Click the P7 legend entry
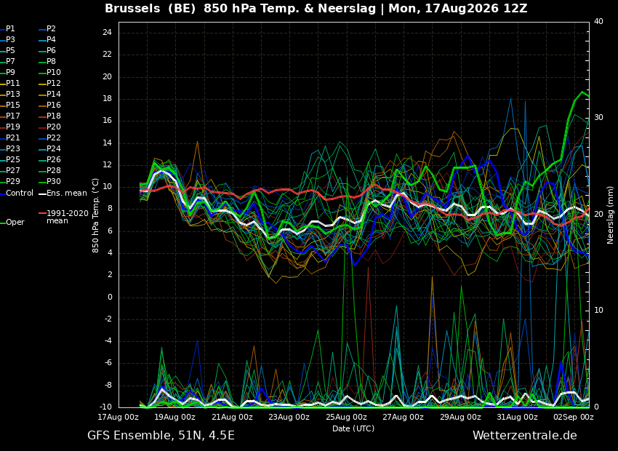 pos(8,62)
